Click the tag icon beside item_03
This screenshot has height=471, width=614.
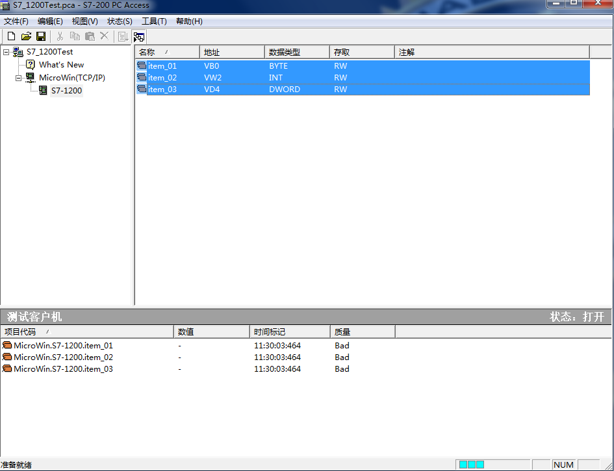(x=142, y=89)
